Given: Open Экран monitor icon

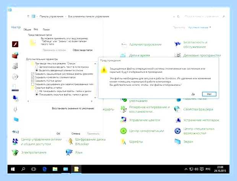Looking at the screenshot, I should coord(177,141).
